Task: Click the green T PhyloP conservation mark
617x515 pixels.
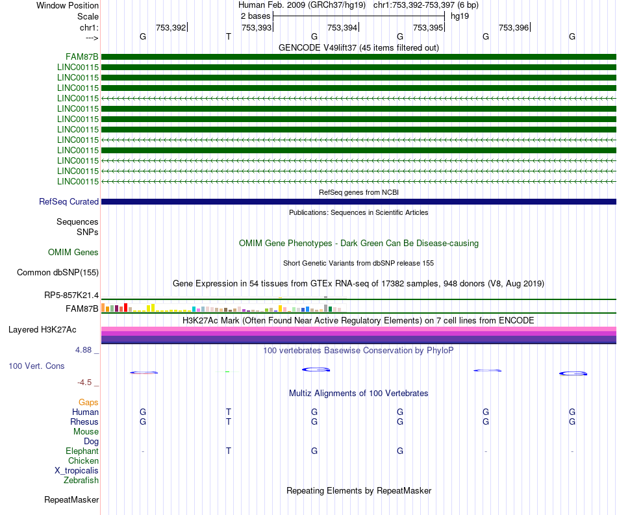Action: point(227,371)
